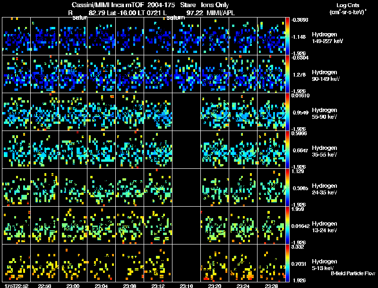The height and width of the screenshot is (288, 378).
Task: Click the colorbar value '0.5966'
Action: point(299,134)
